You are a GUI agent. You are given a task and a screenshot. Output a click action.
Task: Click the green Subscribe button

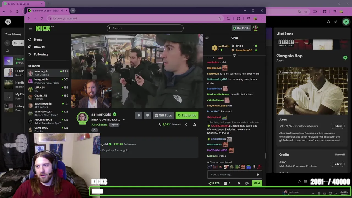click(187, 116)
